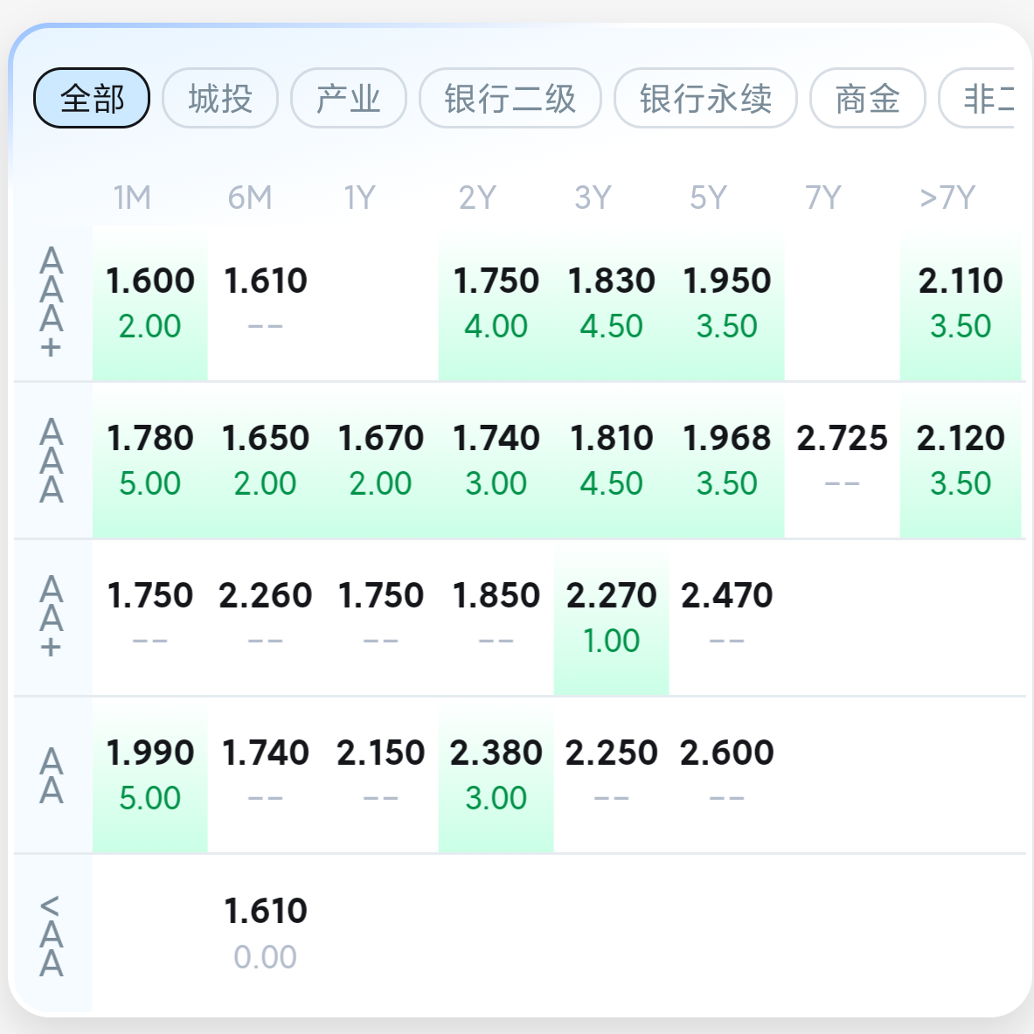The width and height of the screenshot is (1034, 1034).
Task: Open the 产业 category tab
Action: click(x=349, y=98)
